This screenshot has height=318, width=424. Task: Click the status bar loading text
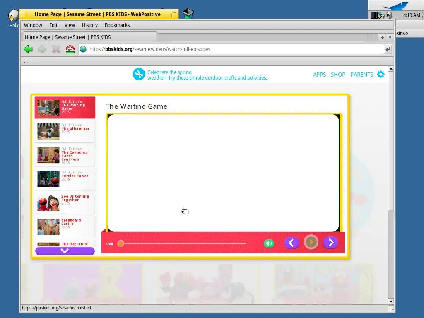tap(56, 308)
